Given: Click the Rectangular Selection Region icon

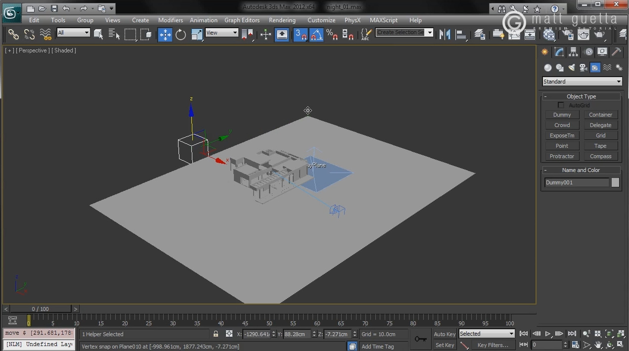Looking at the screenshot, I should [130, 34].
